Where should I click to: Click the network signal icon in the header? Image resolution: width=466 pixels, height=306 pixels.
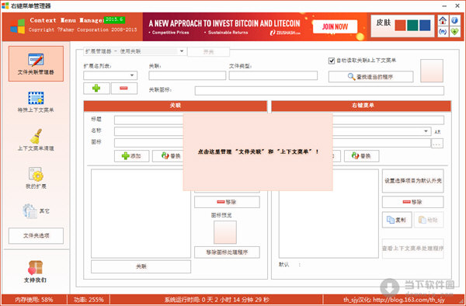point(443,32)
